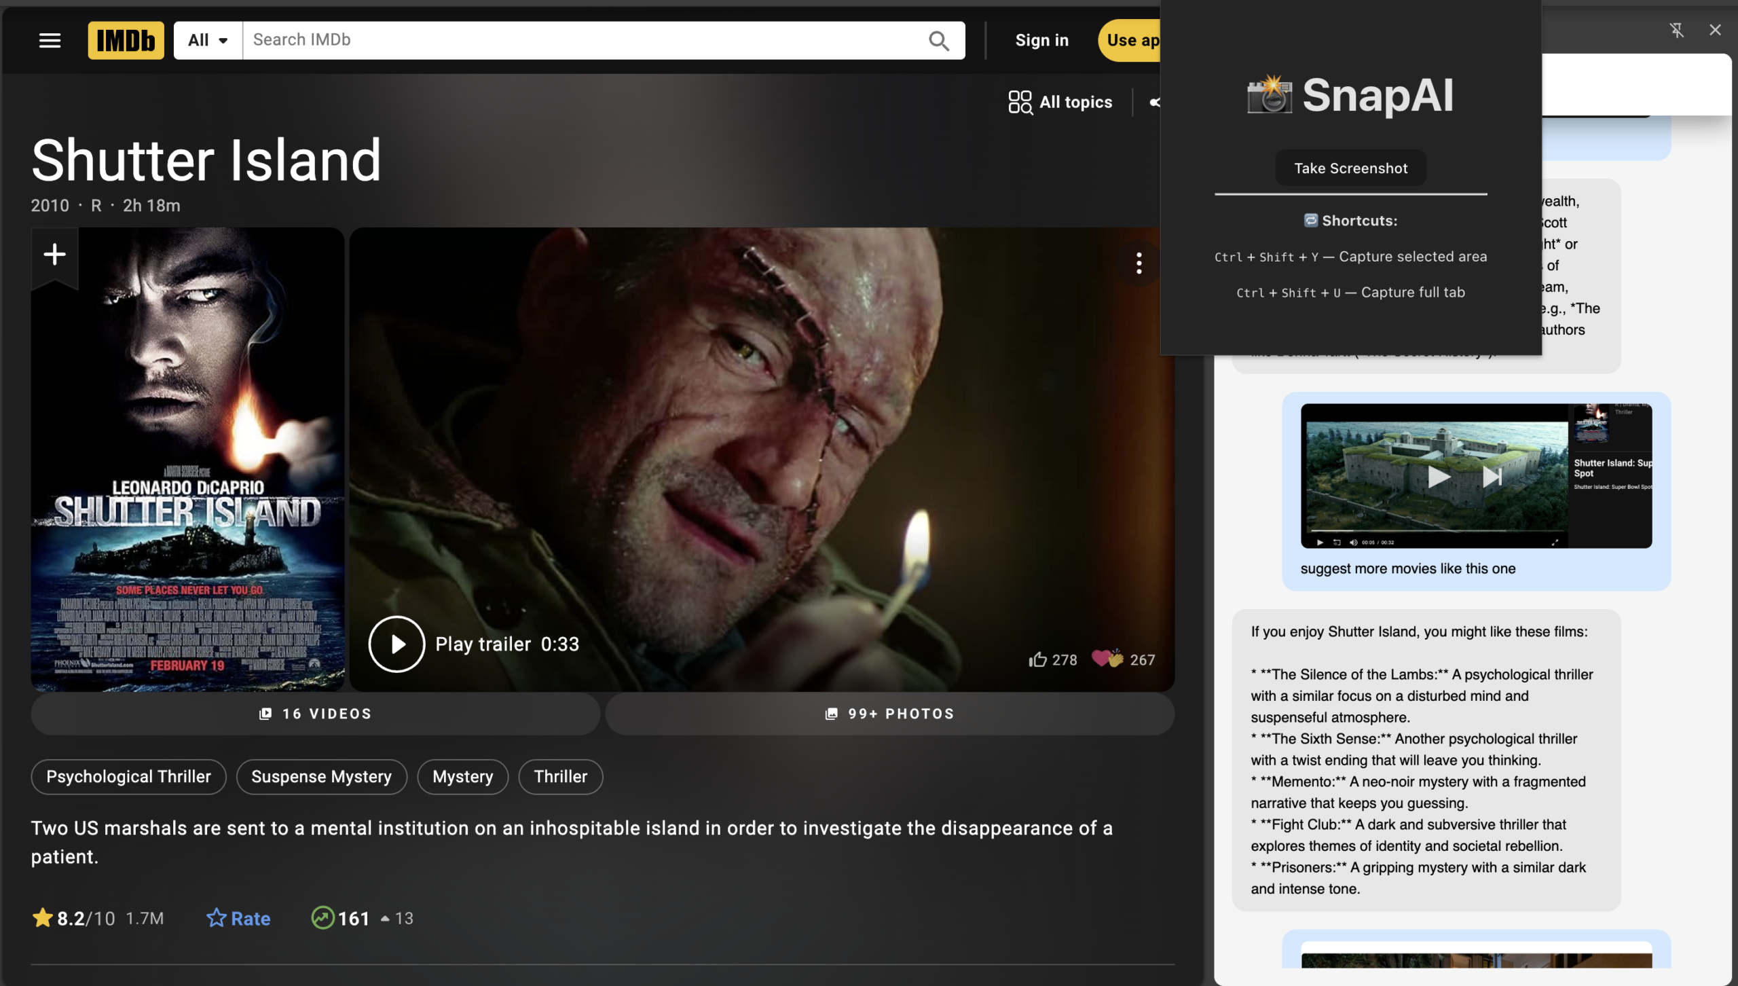Open the trailer three-dot options menu
Viewport: 1738px width, 986px height.
pyautogui.click(x=1139, y=263)
